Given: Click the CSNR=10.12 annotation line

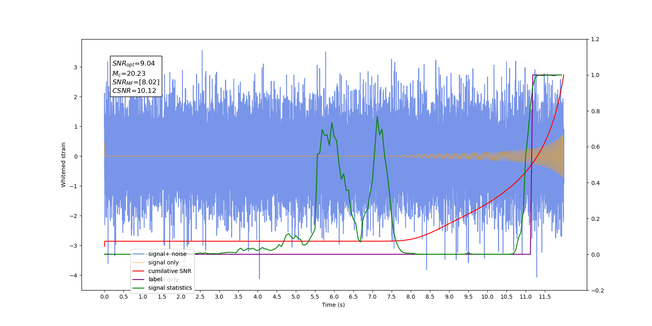Looking at the screenshot, I should 134,91.
